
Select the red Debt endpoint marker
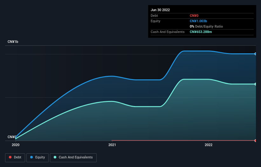pyautogui.click(x=256, y=141)
